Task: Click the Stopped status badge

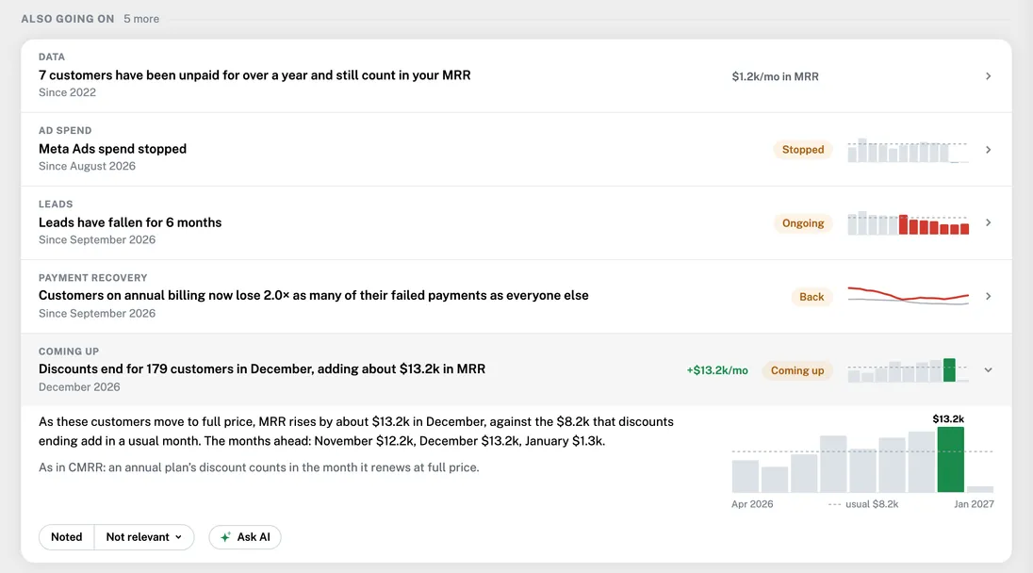Action: click(803, 150)
